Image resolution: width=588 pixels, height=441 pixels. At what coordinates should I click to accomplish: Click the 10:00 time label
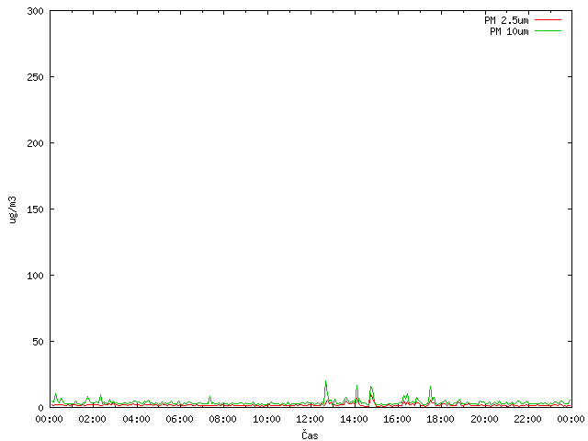266,419
